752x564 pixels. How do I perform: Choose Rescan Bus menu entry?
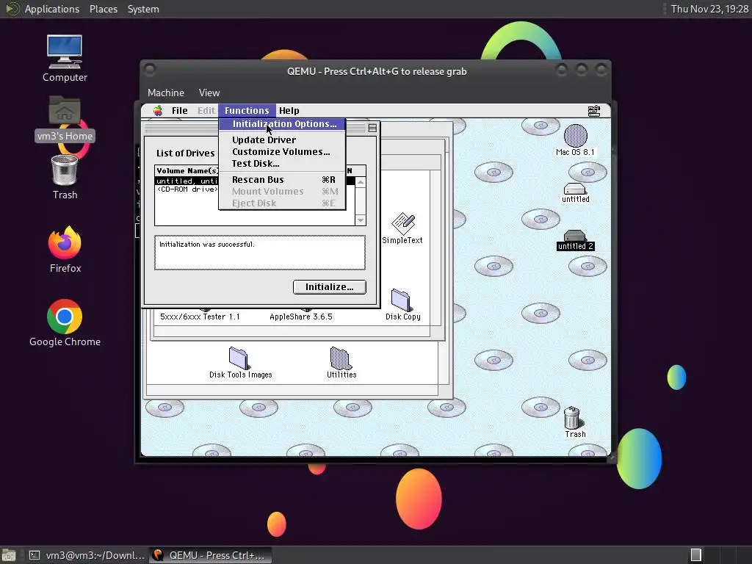[282, 180]
